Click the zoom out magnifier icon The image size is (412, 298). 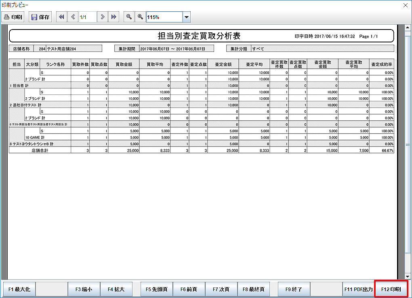129,17
